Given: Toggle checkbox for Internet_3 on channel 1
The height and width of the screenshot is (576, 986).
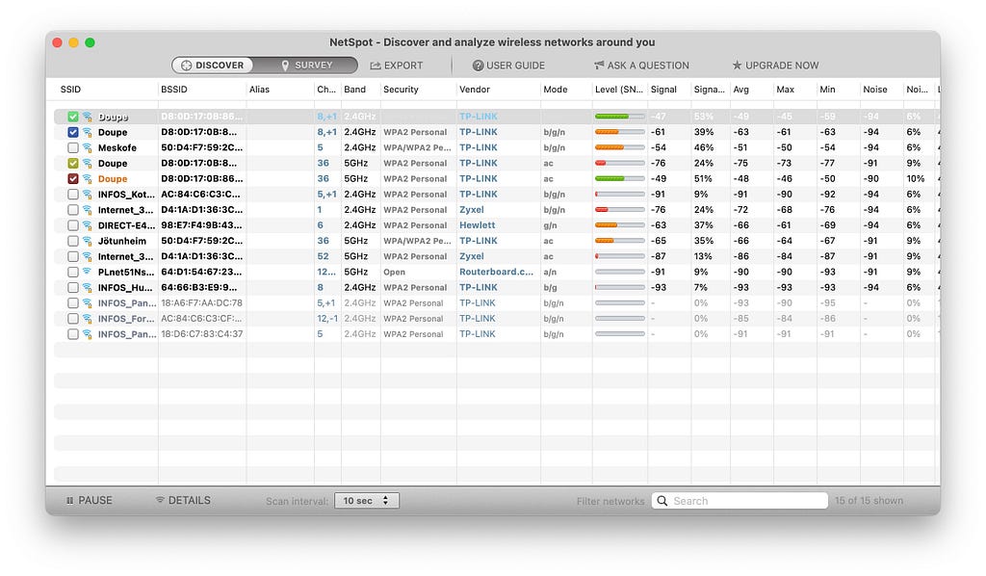Looking at the screenshot, I should [x=73, y=210].
